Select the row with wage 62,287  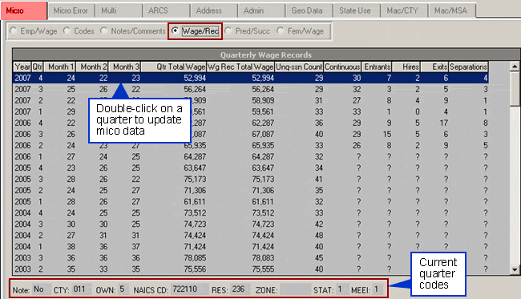click(x=251, y=123)
